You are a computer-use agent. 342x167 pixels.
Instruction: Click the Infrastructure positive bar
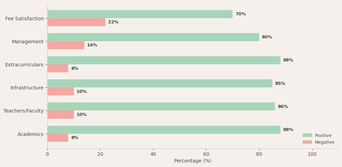point(159,83)
